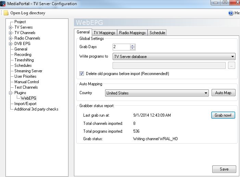
Task: Click the browse button beside path field
Action: coord(232,65)
